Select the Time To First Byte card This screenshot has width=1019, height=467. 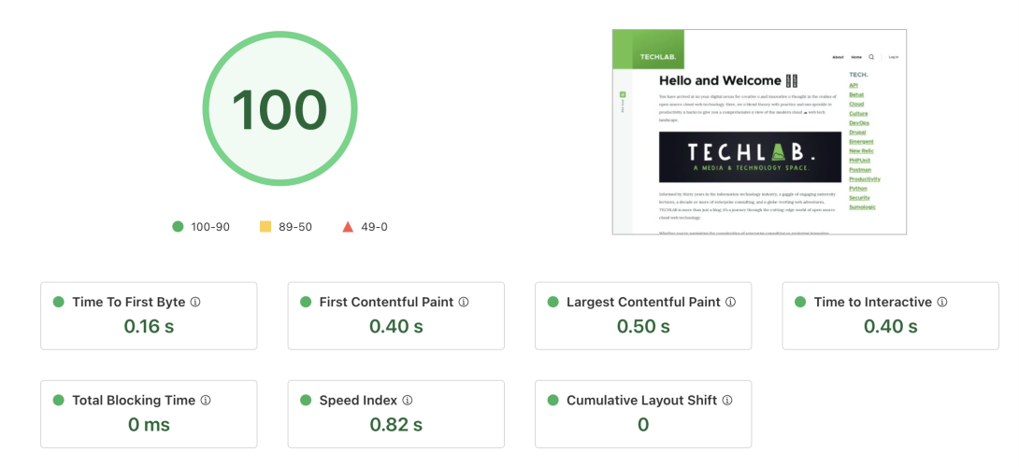(149, 316)
